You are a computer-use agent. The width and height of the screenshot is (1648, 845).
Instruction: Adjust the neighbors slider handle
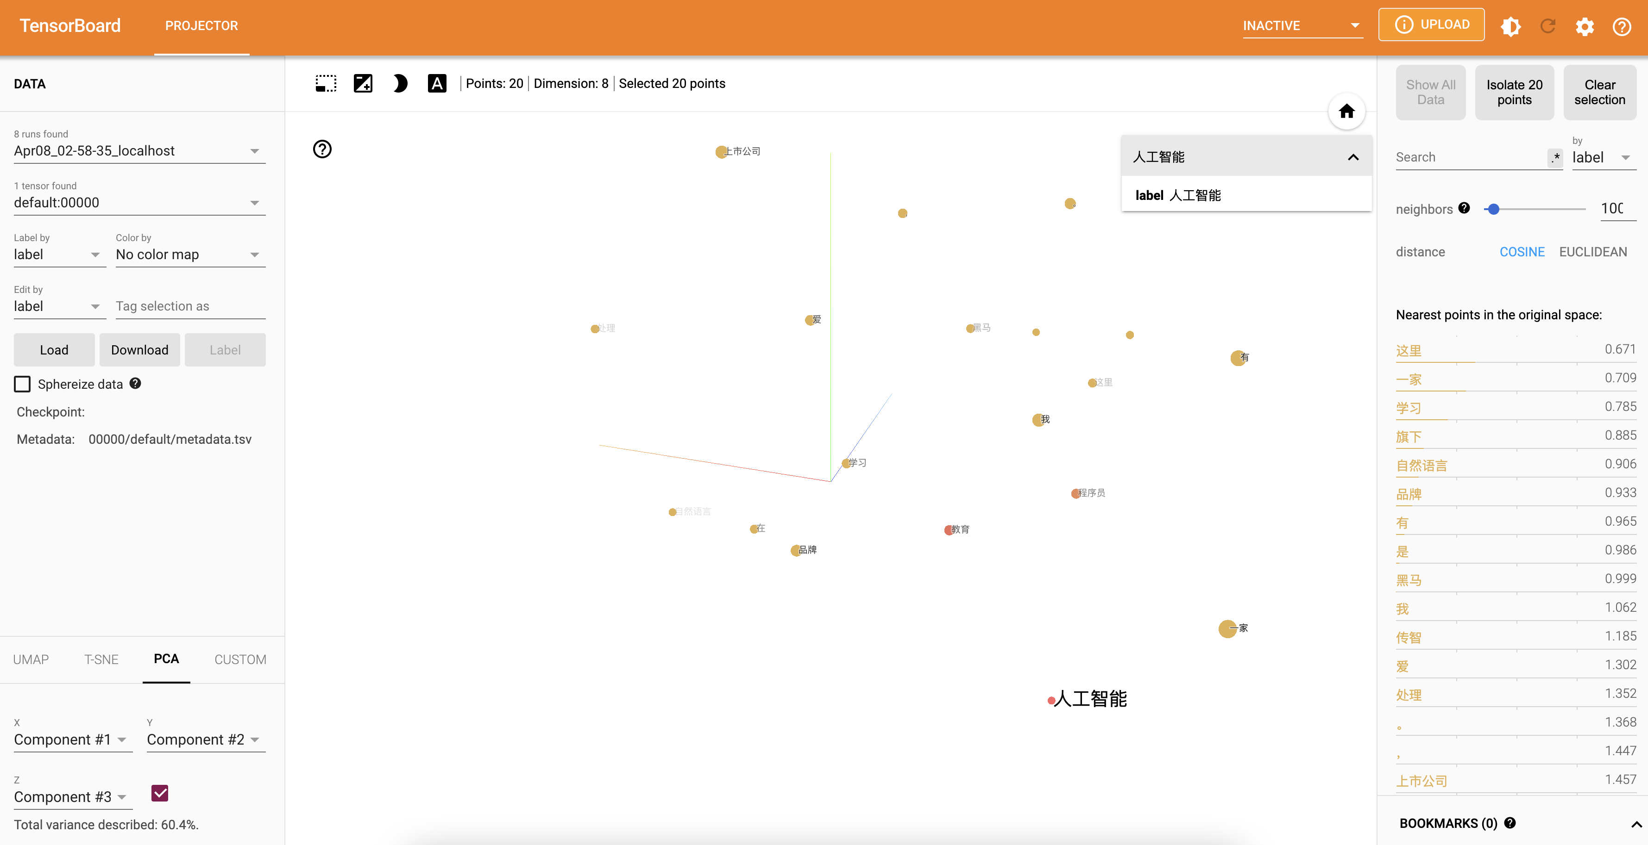[x=1494, y=209]
